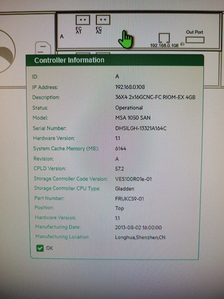Viewport: 224px width, 299px height.
Task: Click the 36X4 2x16GCNC-FC description value
Action: click(x=155, y=97)
